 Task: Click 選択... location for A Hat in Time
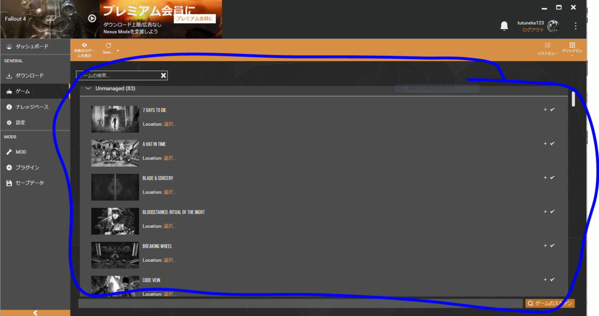click(170, 158)
